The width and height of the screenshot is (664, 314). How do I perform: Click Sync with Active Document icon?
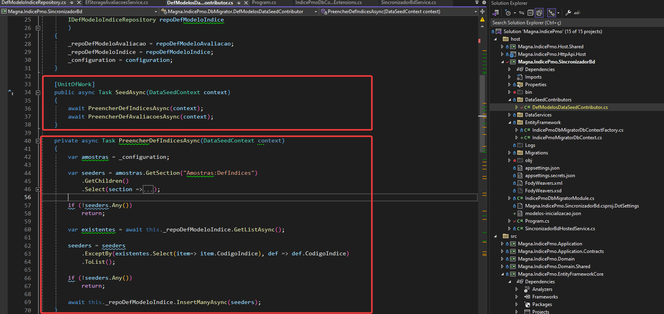tap(522, 13)
